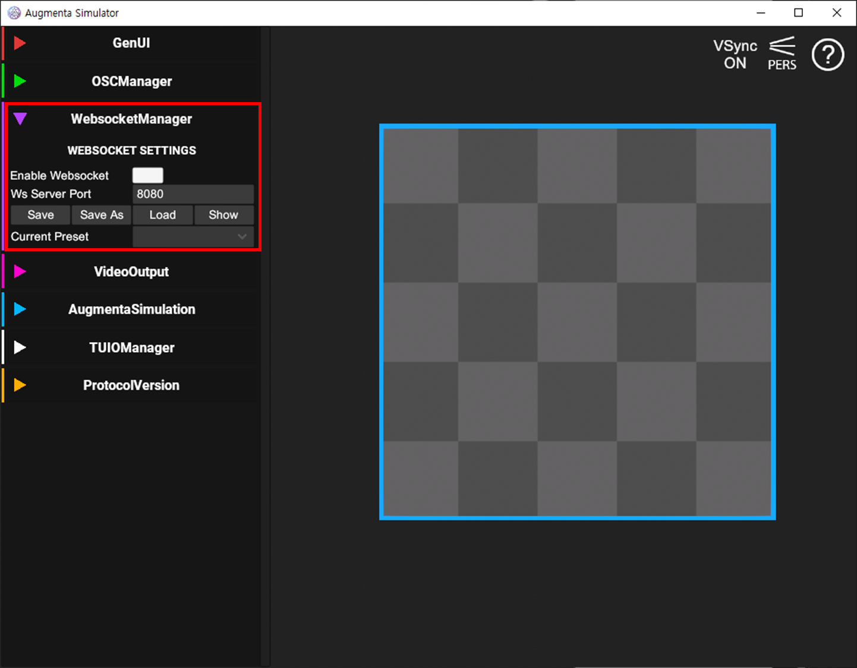This screenshot has height=668, width=857.
Task: Open the help question mark icon
Action: click(828, 55)
